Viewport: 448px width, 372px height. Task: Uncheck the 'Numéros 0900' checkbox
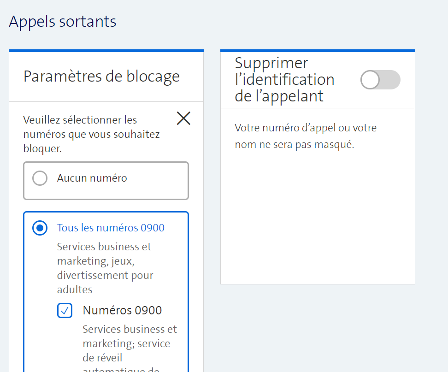tap(65, 310)
